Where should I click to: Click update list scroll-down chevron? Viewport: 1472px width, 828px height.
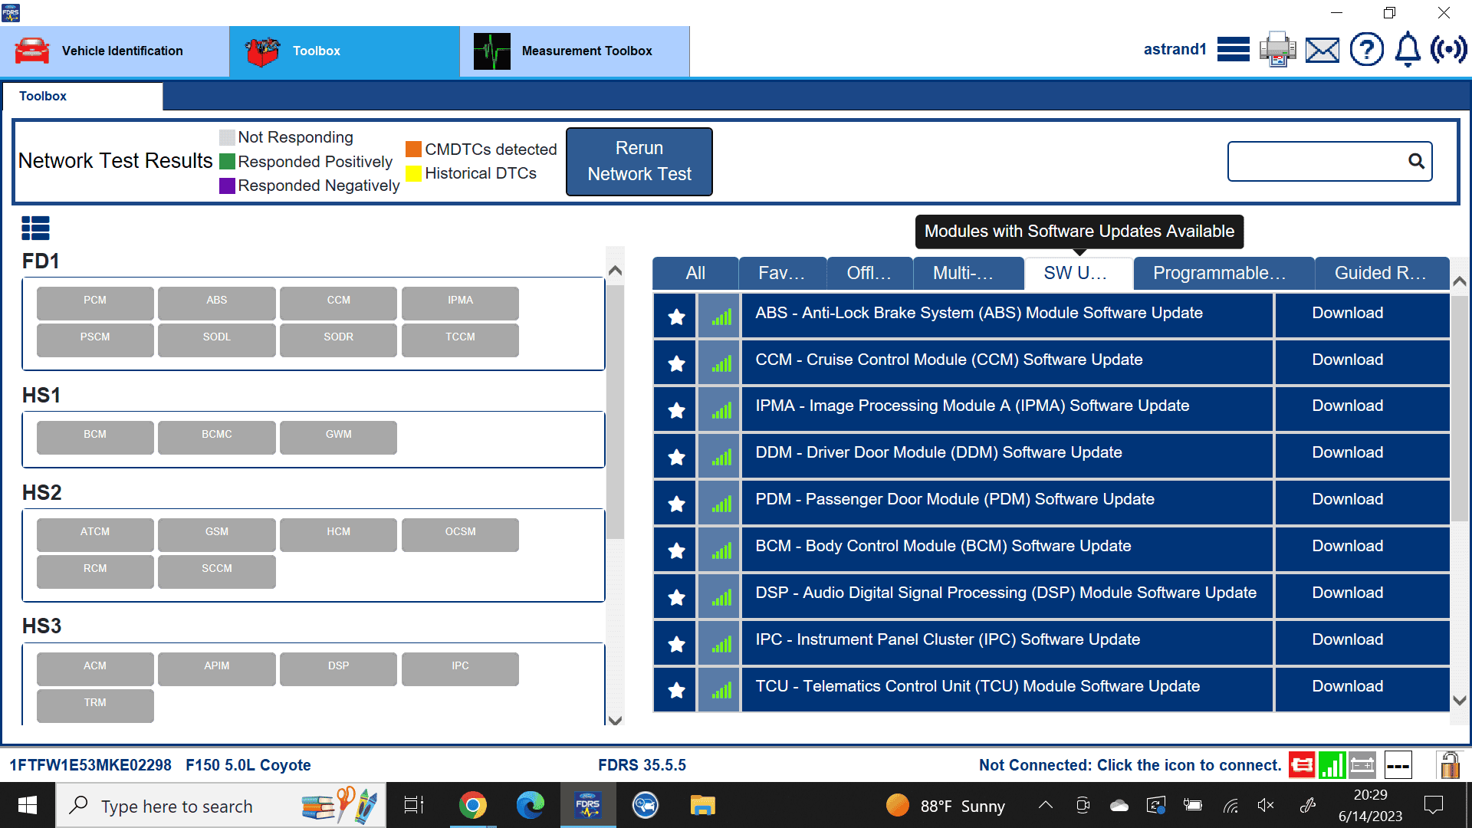tap(1460, 700)
